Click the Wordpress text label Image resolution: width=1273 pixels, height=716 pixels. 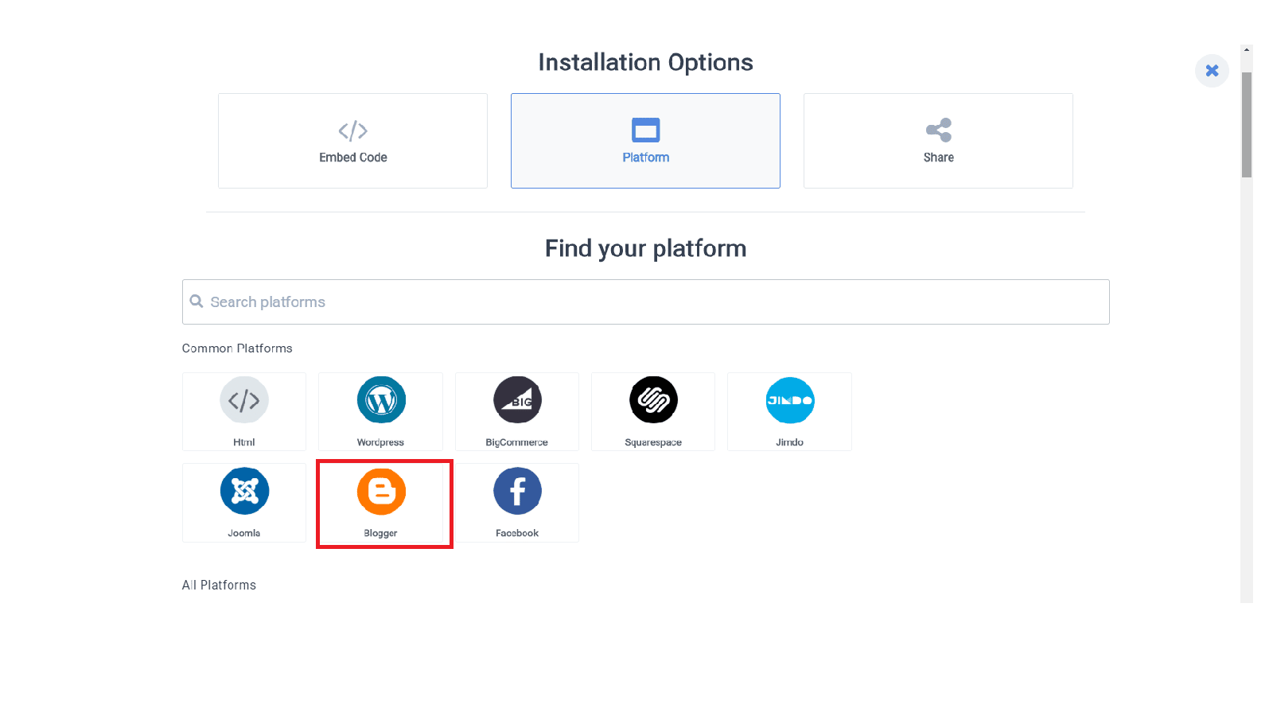(380, 442)
